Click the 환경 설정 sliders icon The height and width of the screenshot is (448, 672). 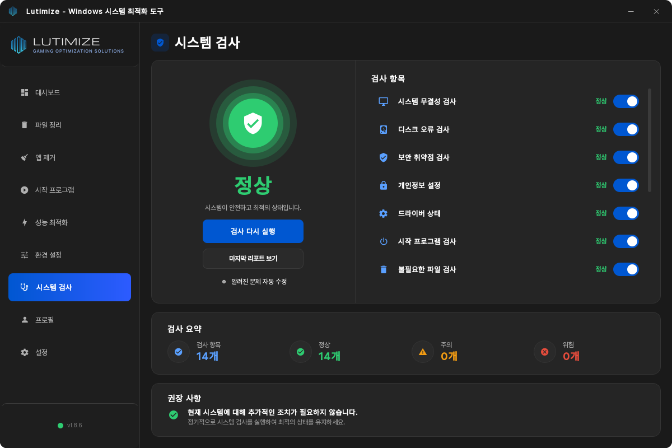[x=24, y=255]
